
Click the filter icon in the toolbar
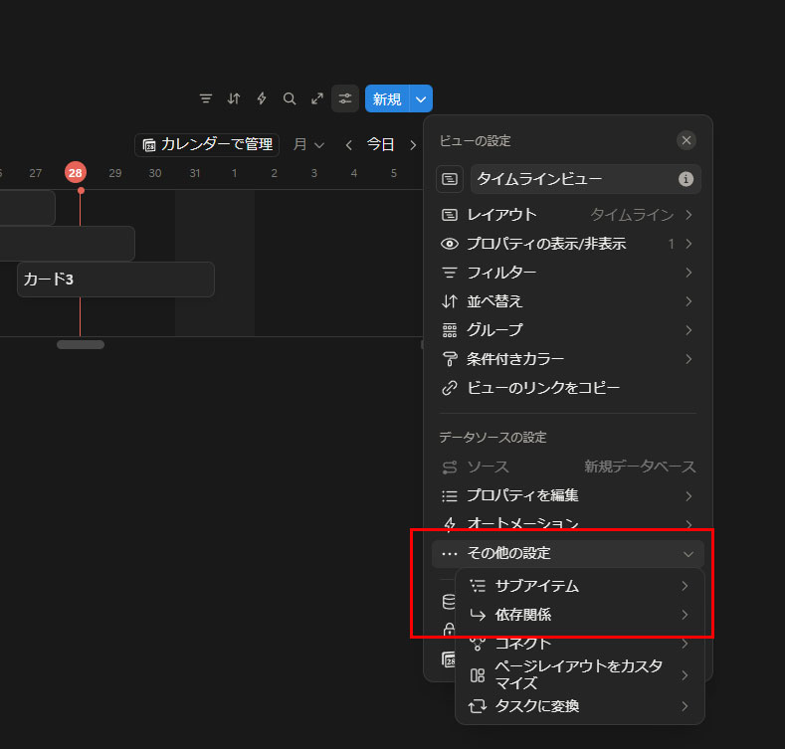pos(206,98)
